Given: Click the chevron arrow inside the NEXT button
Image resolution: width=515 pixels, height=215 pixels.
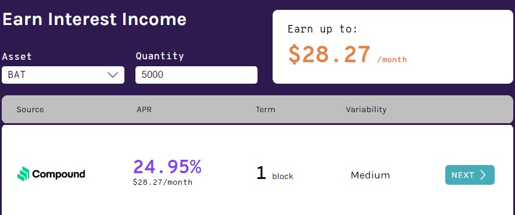Looking at the screenshot, I should click(x=483, y=175).
